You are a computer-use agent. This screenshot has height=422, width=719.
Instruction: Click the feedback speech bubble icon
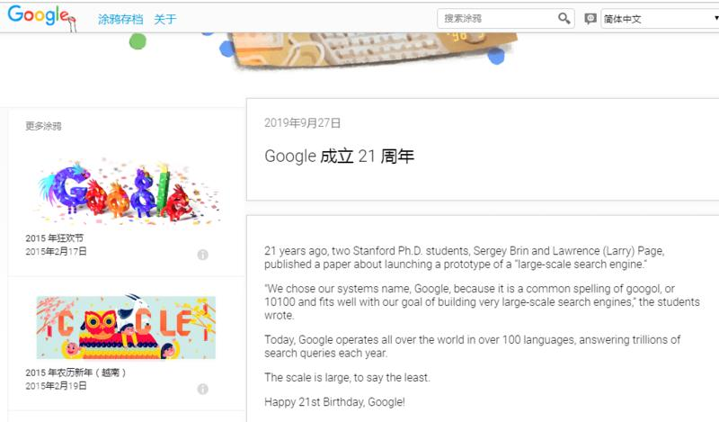click(590, 18)
